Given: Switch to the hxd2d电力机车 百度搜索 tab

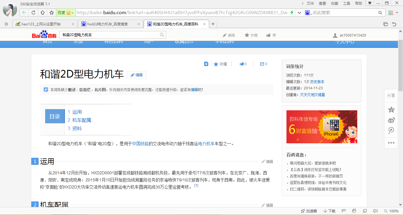Looking at the screenshot, I should pyautogui.click(x=111, y=24).
